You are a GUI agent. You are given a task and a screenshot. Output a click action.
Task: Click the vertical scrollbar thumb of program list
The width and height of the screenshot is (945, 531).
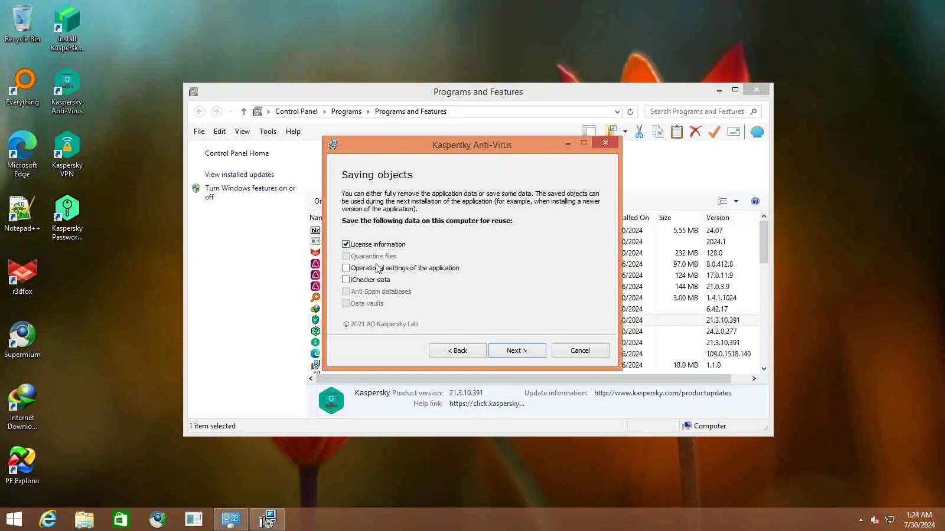[764, 242]
